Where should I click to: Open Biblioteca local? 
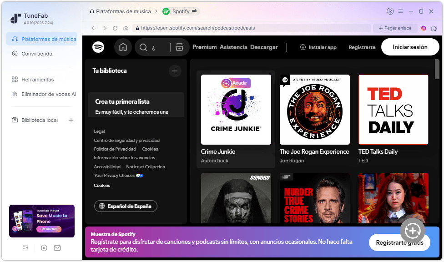coord(35,120)
